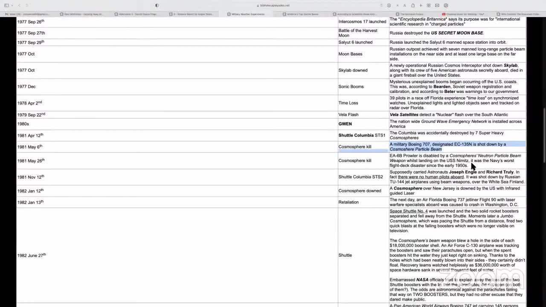Viewport: 546px width, 307px height.
Task: Click the '1980s' date cell
Action: (177, 124)
